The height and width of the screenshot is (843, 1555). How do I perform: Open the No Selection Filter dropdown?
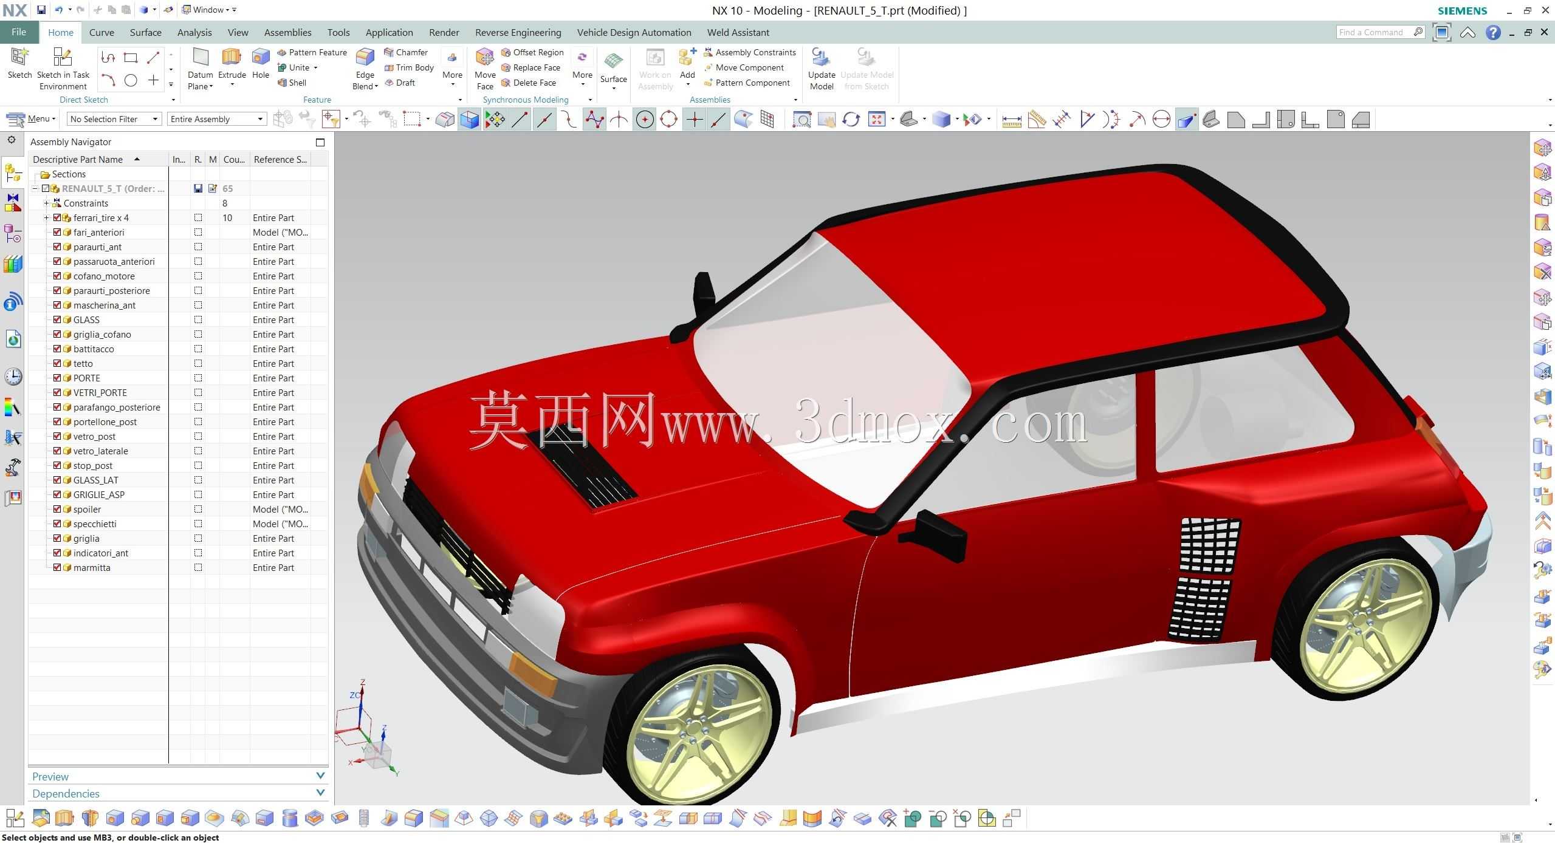pos(114,119)
